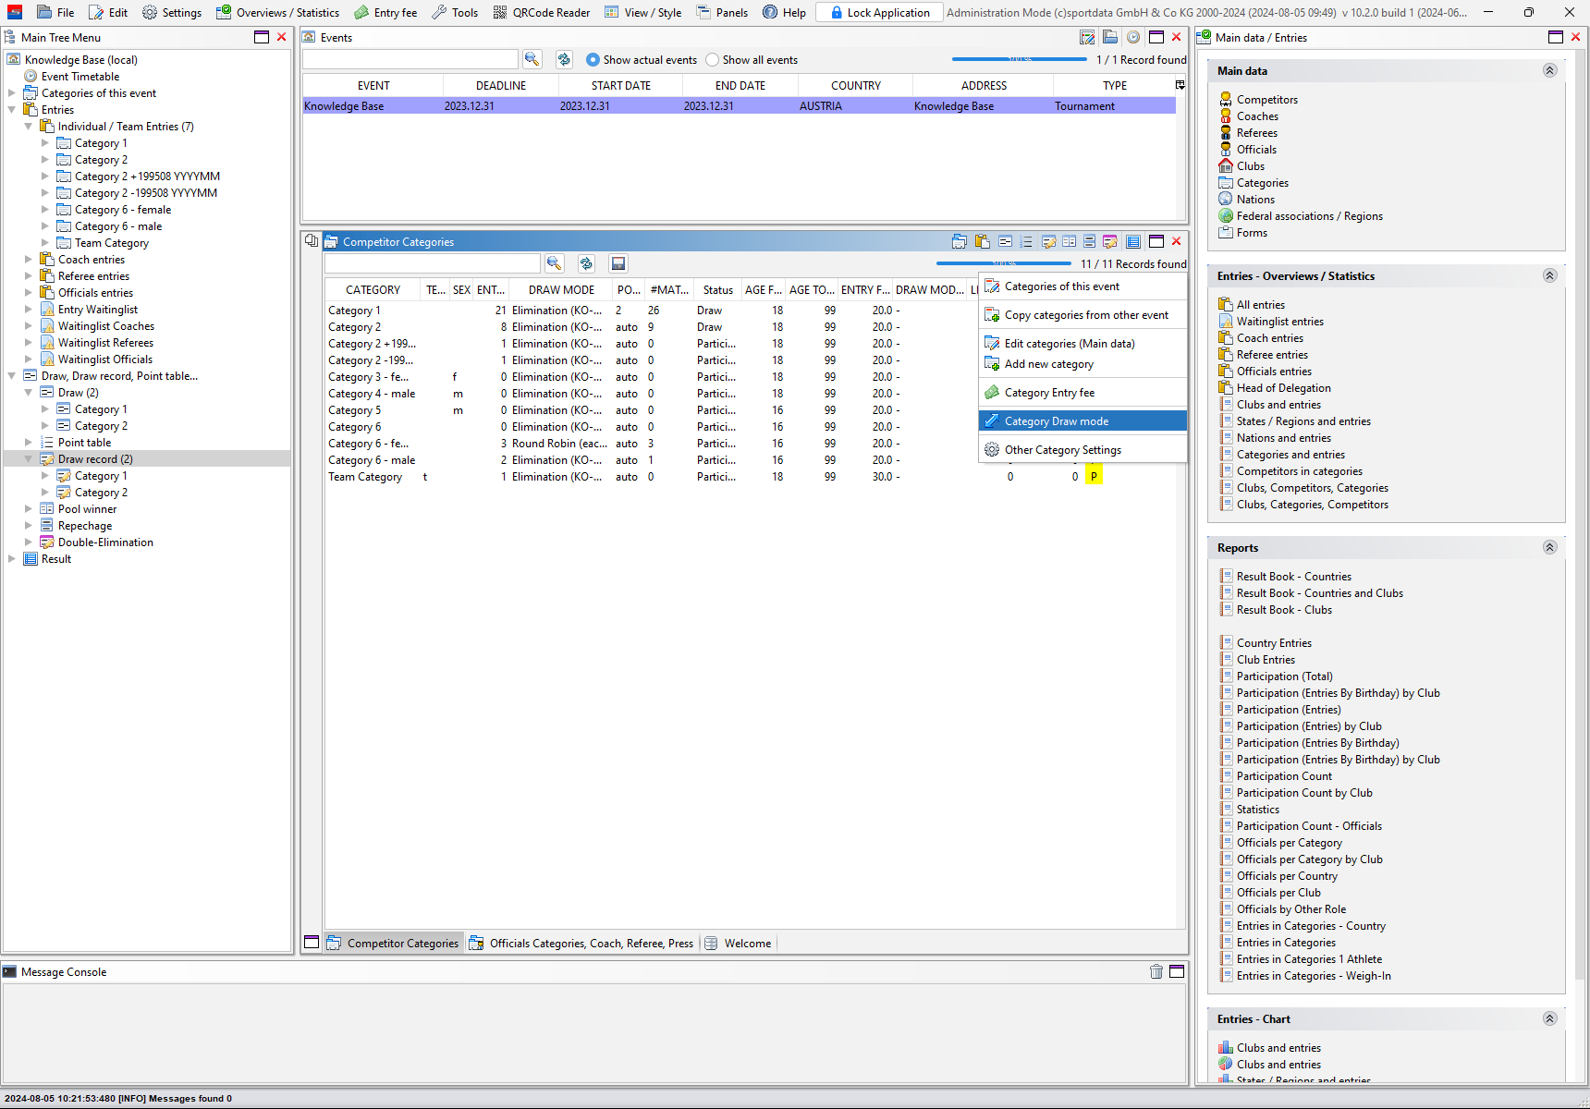This screenshot has height=1109, width=1590.
Task: Click the yellow P cell in Team Category row
Action: click(1094, 477)
